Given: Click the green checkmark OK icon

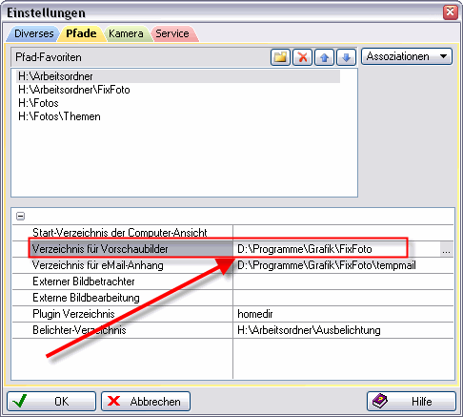Looking at the screenshot, I should (x=20, y=401).
